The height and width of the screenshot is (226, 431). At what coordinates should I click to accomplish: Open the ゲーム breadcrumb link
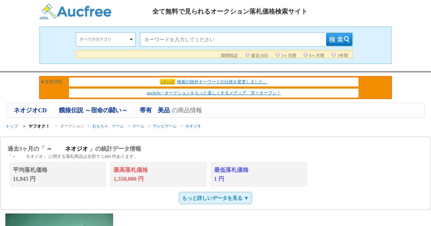tap(138, 126)
